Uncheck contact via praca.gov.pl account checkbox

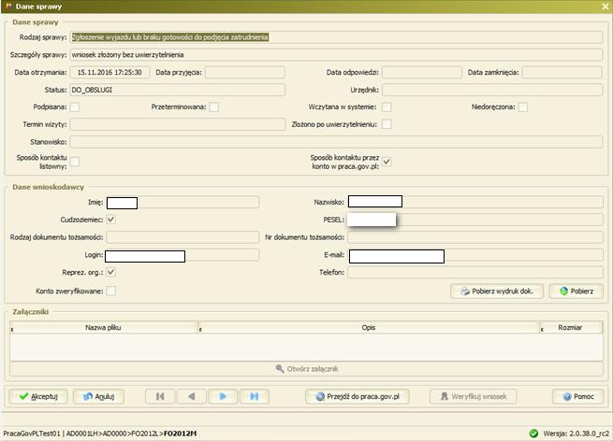(387, 162)
